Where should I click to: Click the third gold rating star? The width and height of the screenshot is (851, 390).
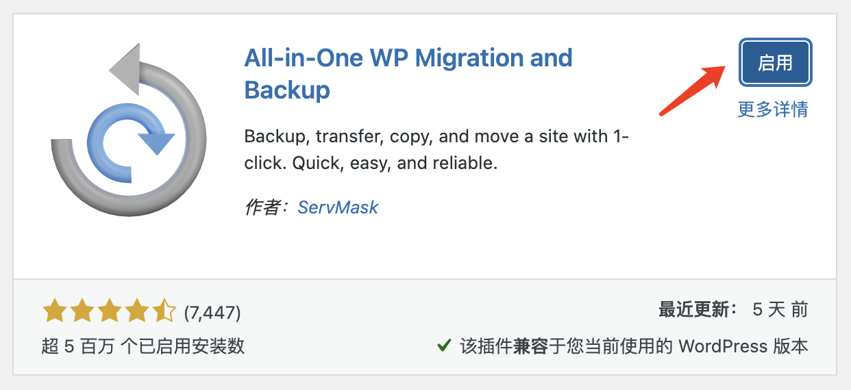pyautogui.click(x=110, y=312)
